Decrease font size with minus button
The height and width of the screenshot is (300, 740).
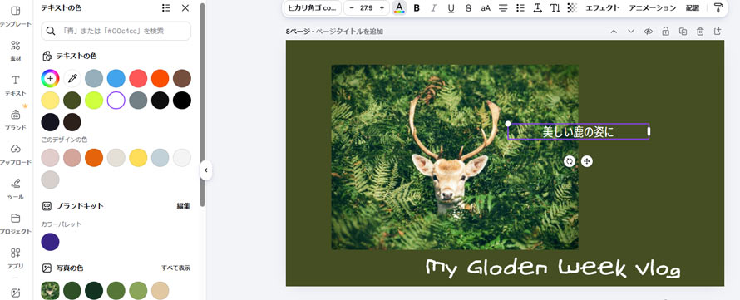[352, 8]
